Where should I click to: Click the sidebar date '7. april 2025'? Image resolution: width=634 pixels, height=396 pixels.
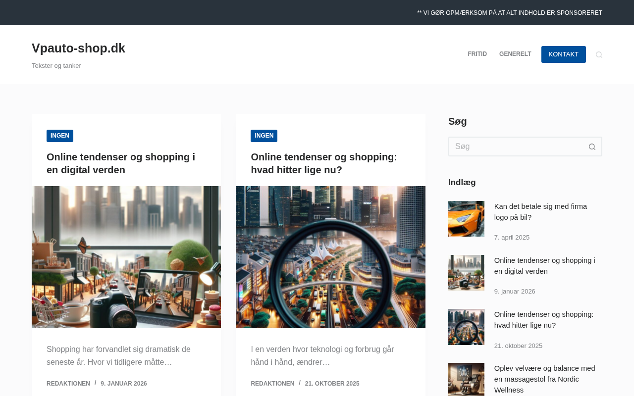[x=512, y=238]
